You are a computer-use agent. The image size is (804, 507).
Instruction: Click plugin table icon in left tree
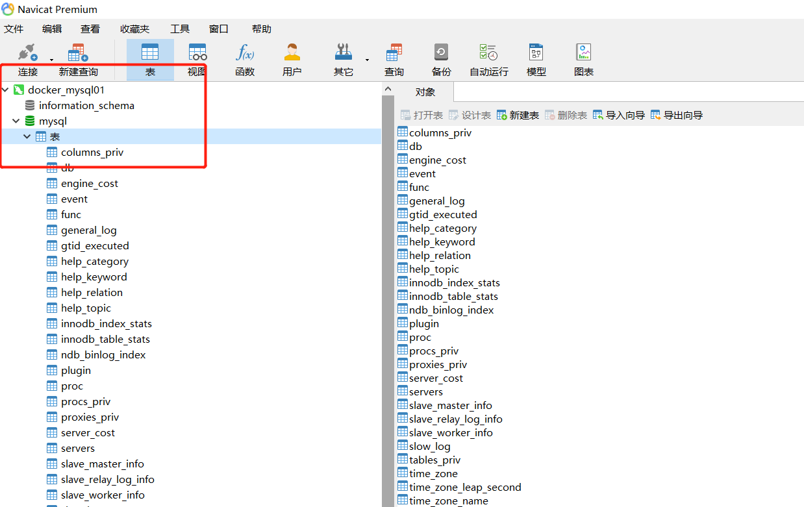52,370
